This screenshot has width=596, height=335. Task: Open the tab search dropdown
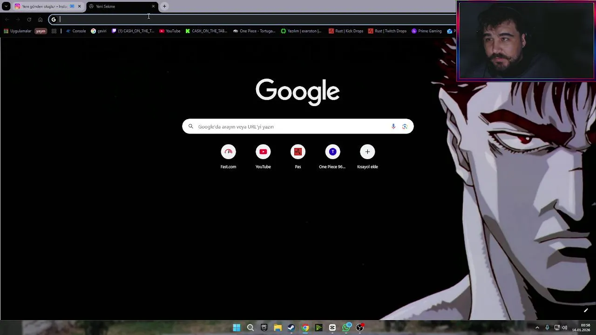[6, 7]
